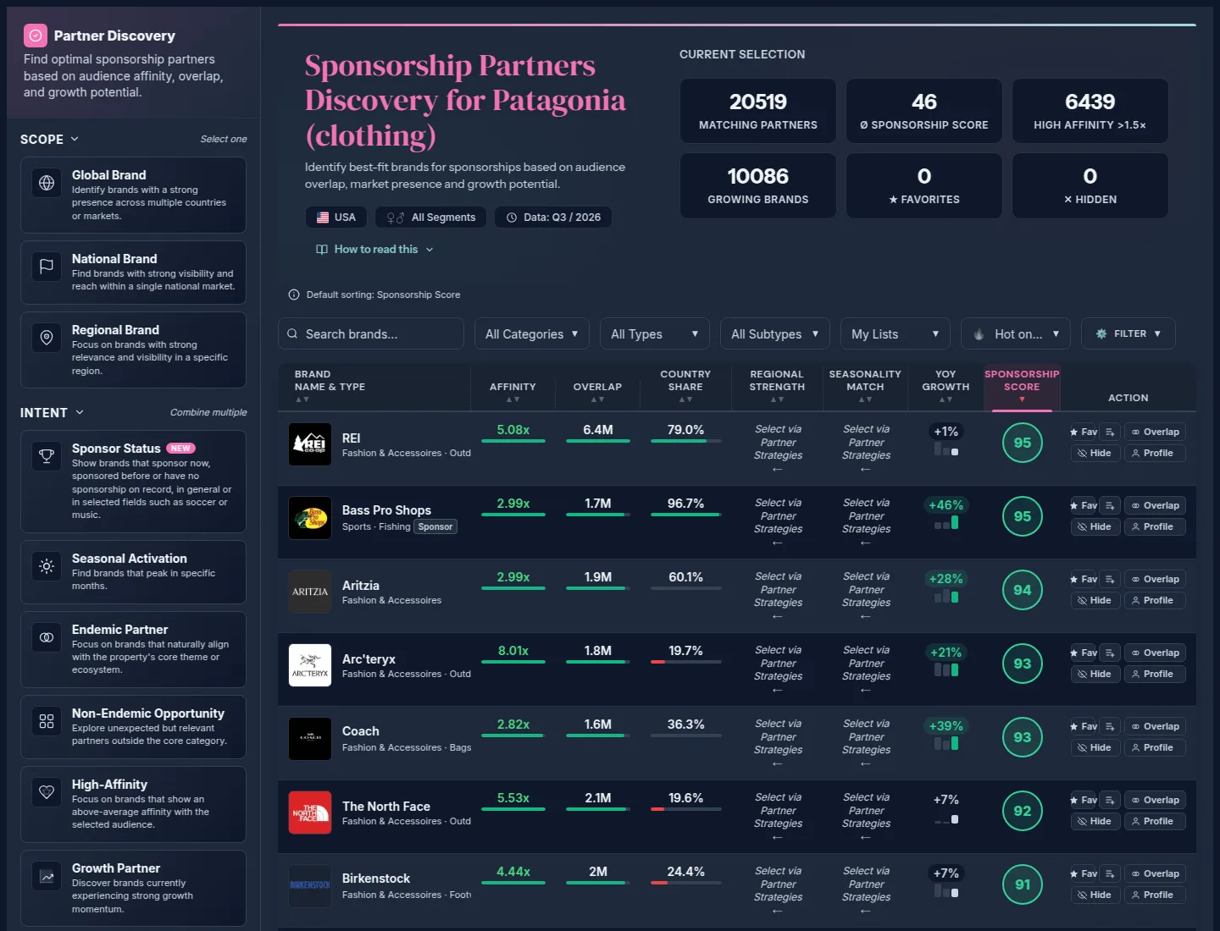Open the Hot on... dropdown
This screenshot has height=931, width=1220.
pos(1016,333)
